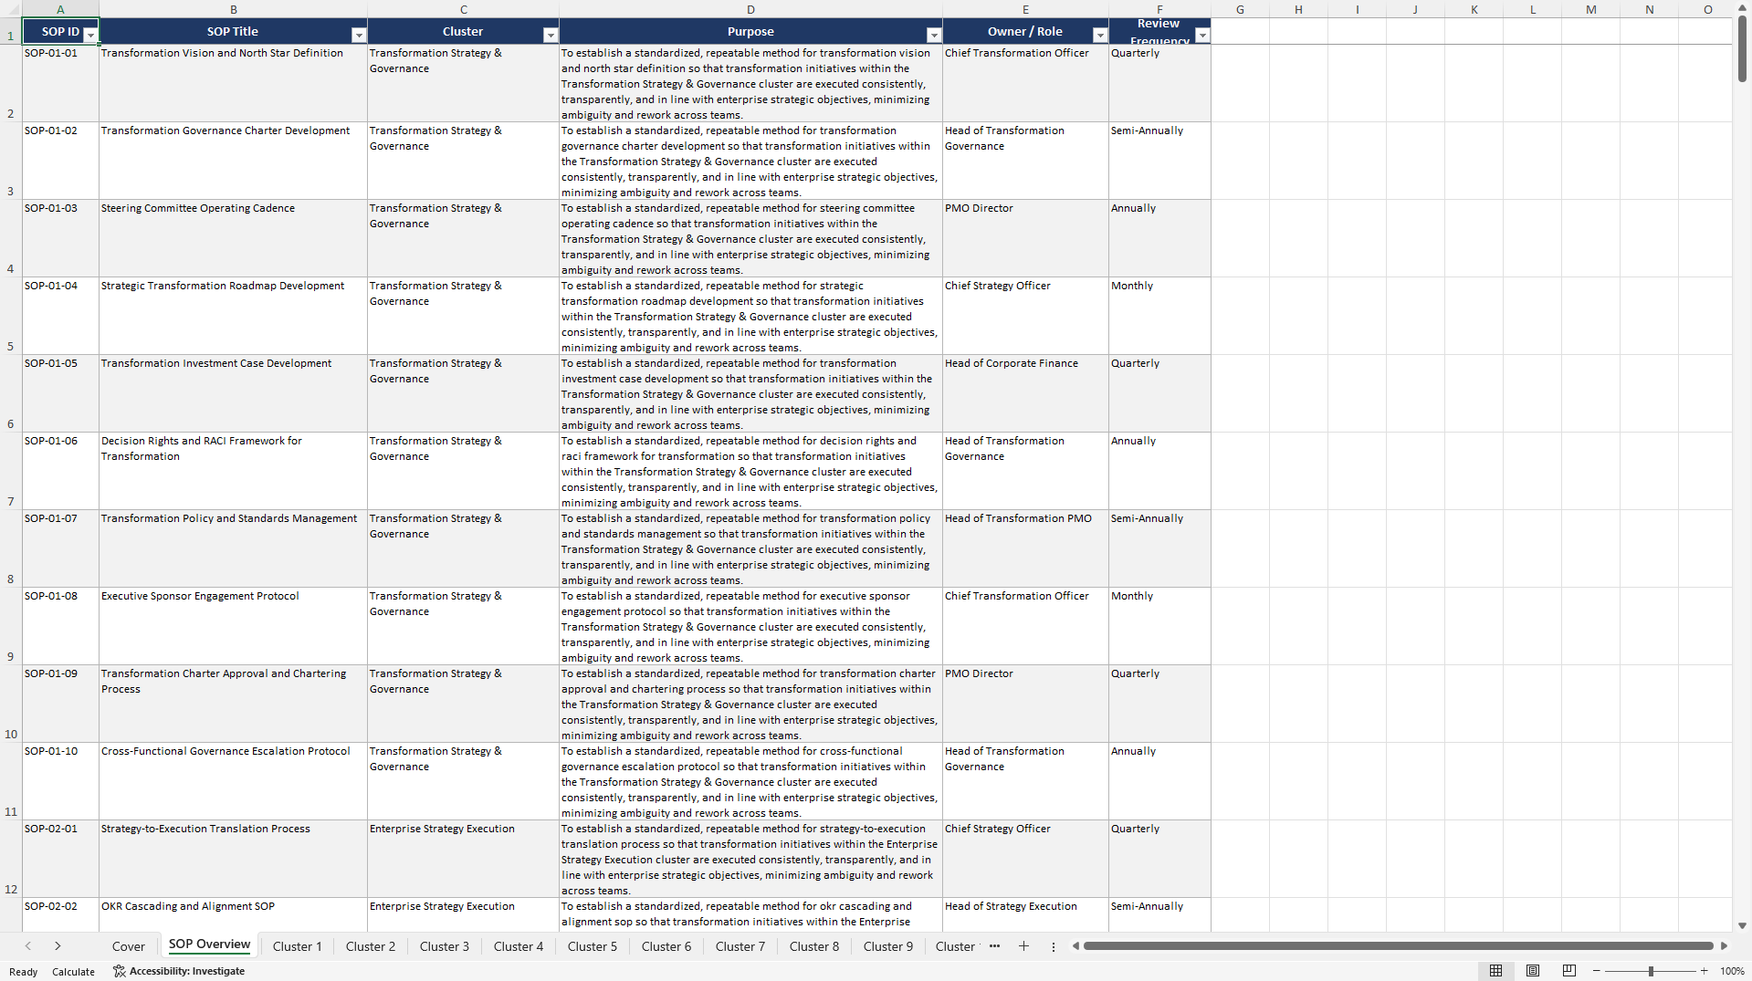Click the zoom slider handle
The image size is (1752, 981).
click(x=1651, y=971)
